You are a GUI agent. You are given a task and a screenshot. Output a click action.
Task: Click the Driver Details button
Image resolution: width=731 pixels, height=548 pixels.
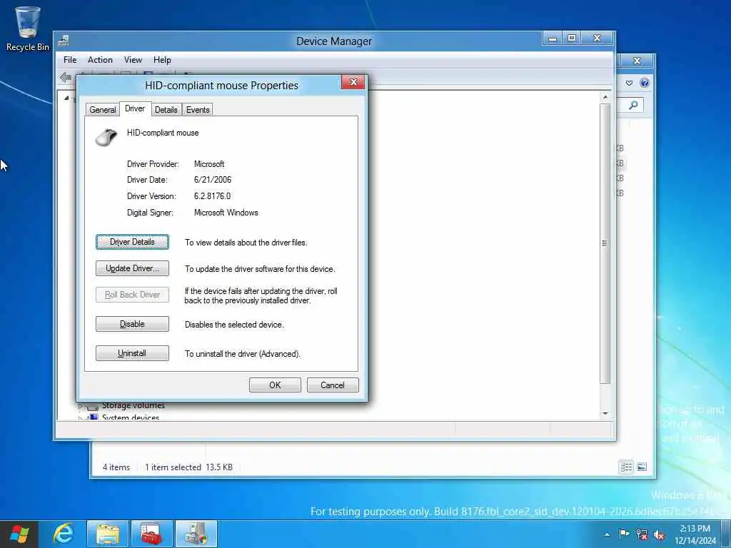[132, 242]
